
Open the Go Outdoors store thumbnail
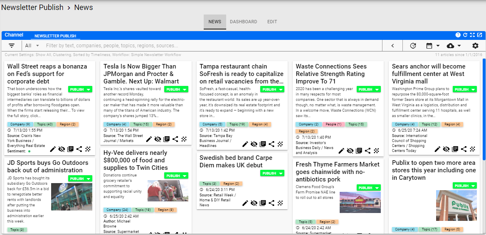(x=72, y=197)
